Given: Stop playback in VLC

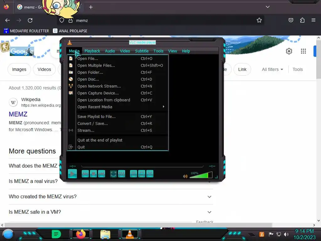Looking at the screenshot, I should tap(93, 174).
